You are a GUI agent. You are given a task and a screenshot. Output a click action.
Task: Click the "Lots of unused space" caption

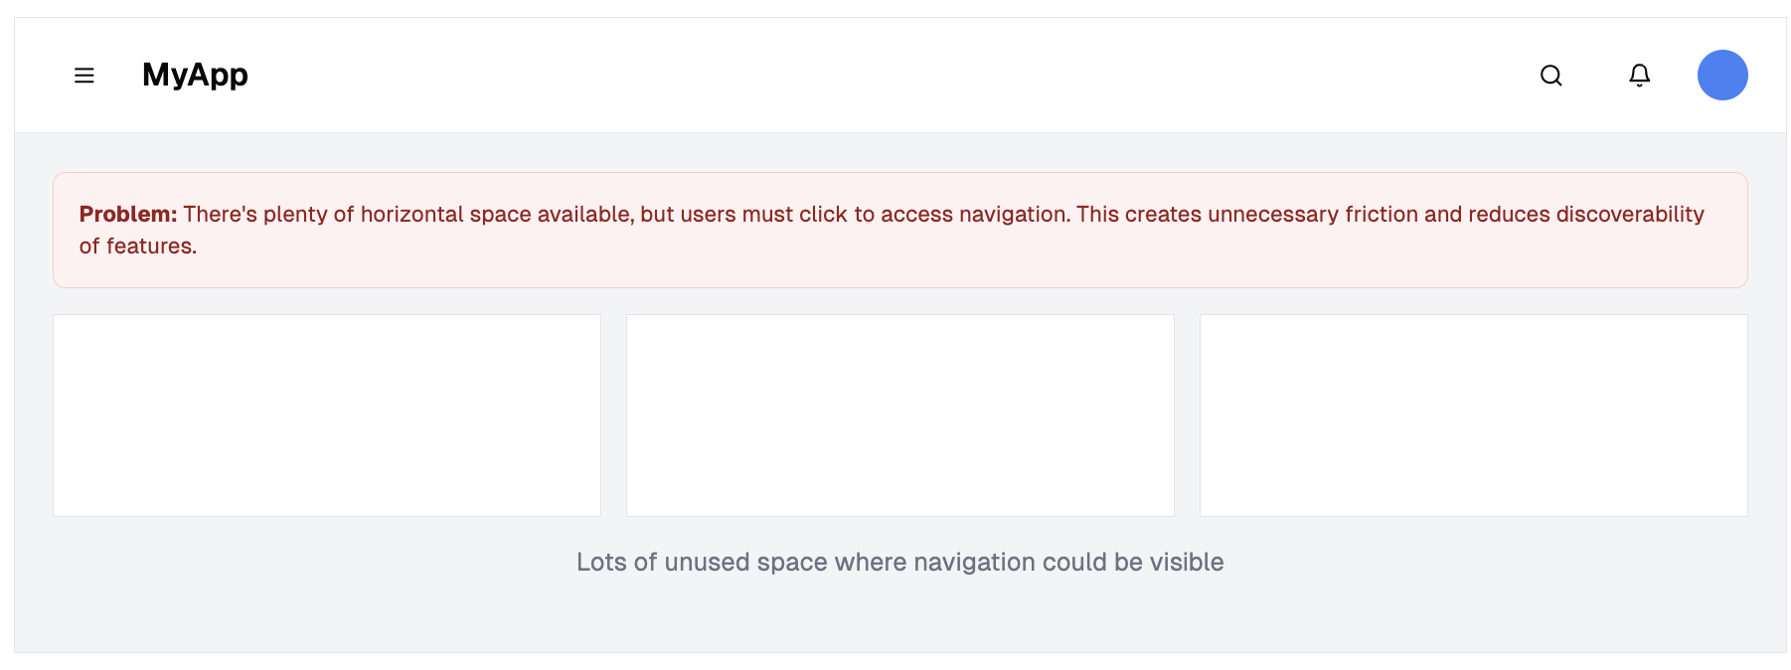point(900,563)
